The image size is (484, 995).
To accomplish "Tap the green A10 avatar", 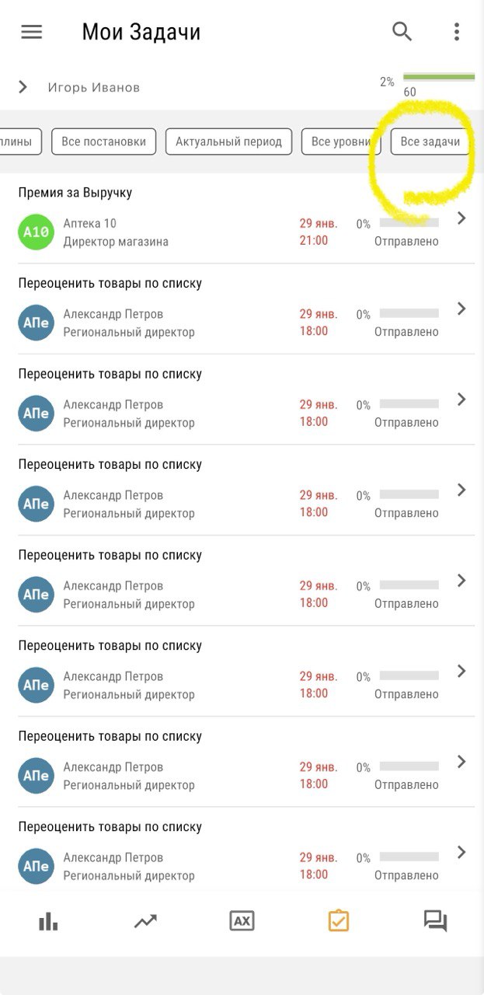I will tap(36, 232).
